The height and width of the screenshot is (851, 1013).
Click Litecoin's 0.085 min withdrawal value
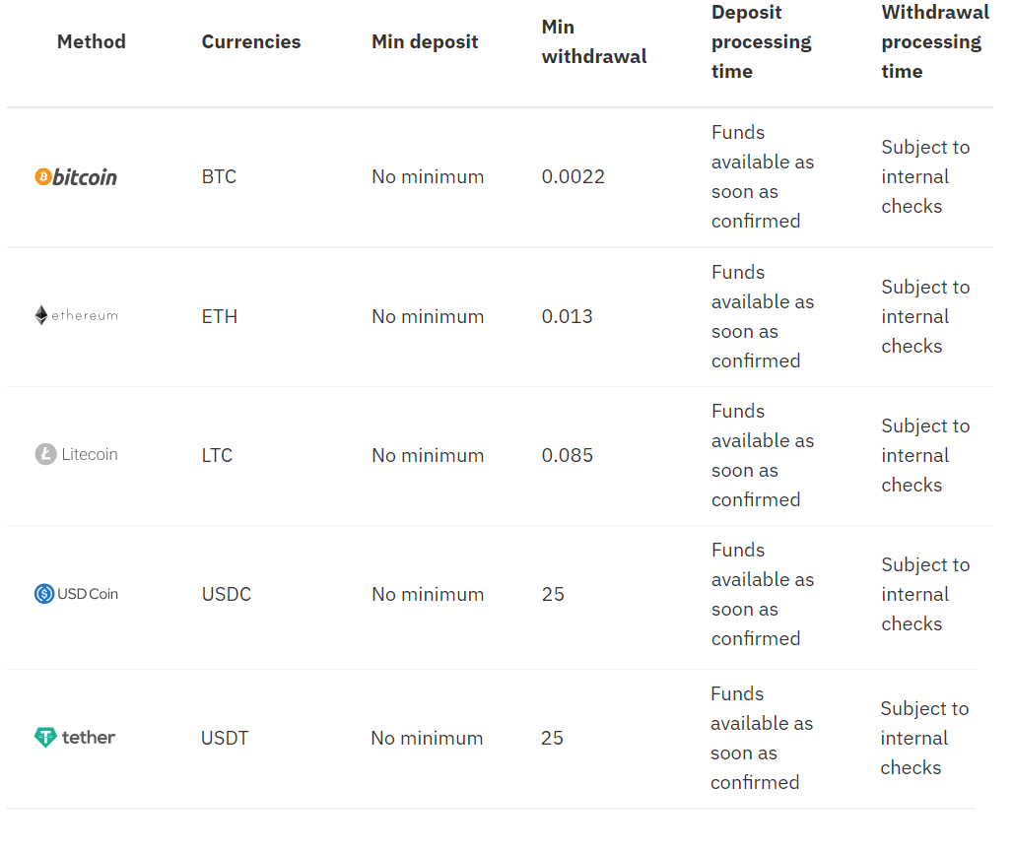[x=568, y=455]
